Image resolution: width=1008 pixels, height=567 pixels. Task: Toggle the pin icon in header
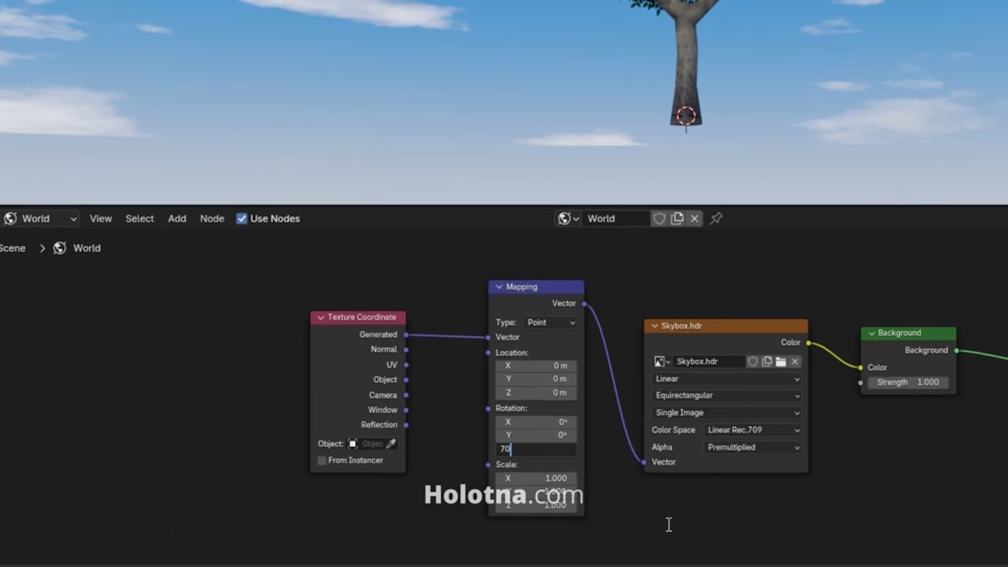716,219
